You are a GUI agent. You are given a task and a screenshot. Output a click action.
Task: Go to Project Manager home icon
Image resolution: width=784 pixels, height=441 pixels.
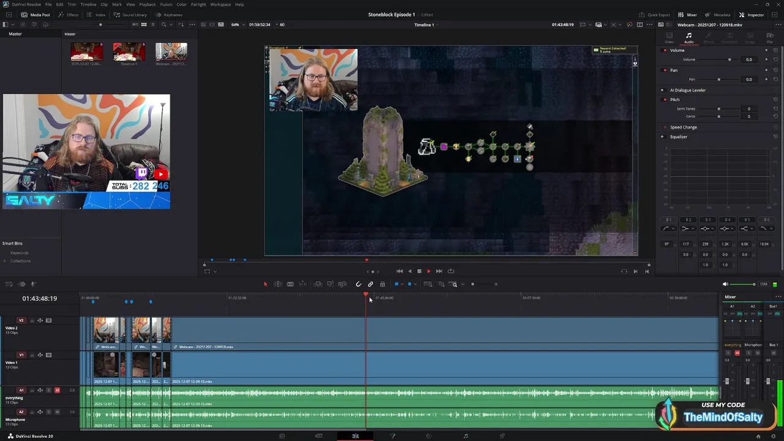(758, 436)
